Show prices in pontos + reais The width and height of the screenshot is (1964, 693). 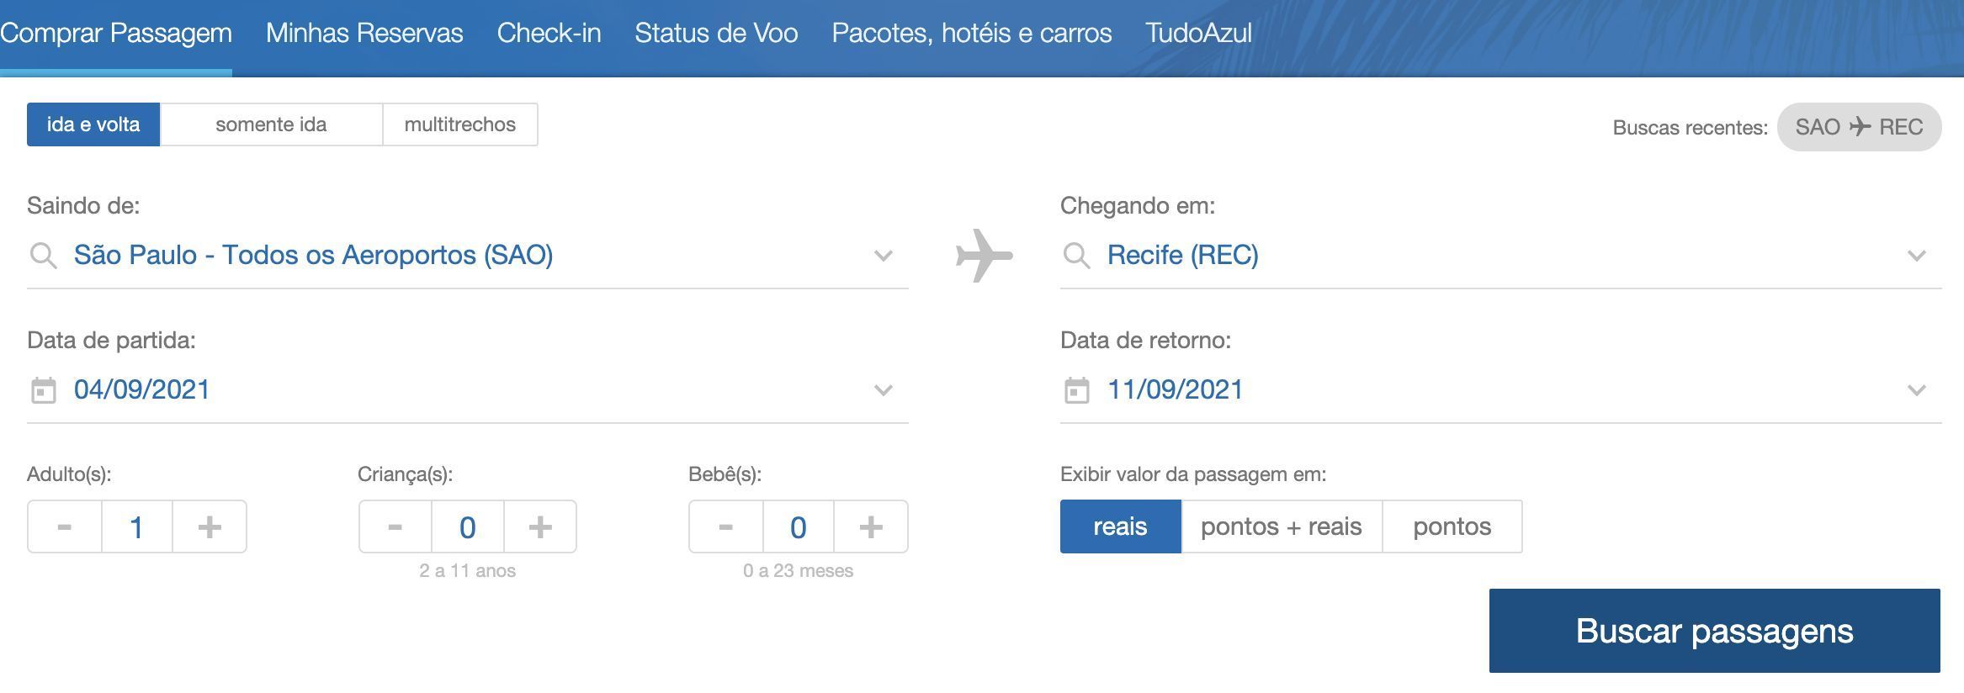coord(1282,526)
